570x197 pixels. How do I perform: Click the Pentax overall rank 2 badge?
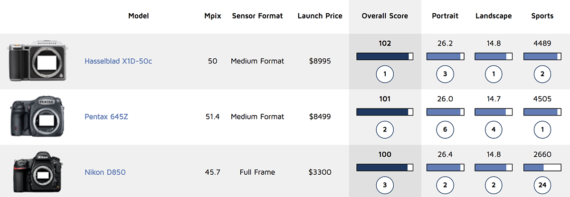tap(385, 129)
